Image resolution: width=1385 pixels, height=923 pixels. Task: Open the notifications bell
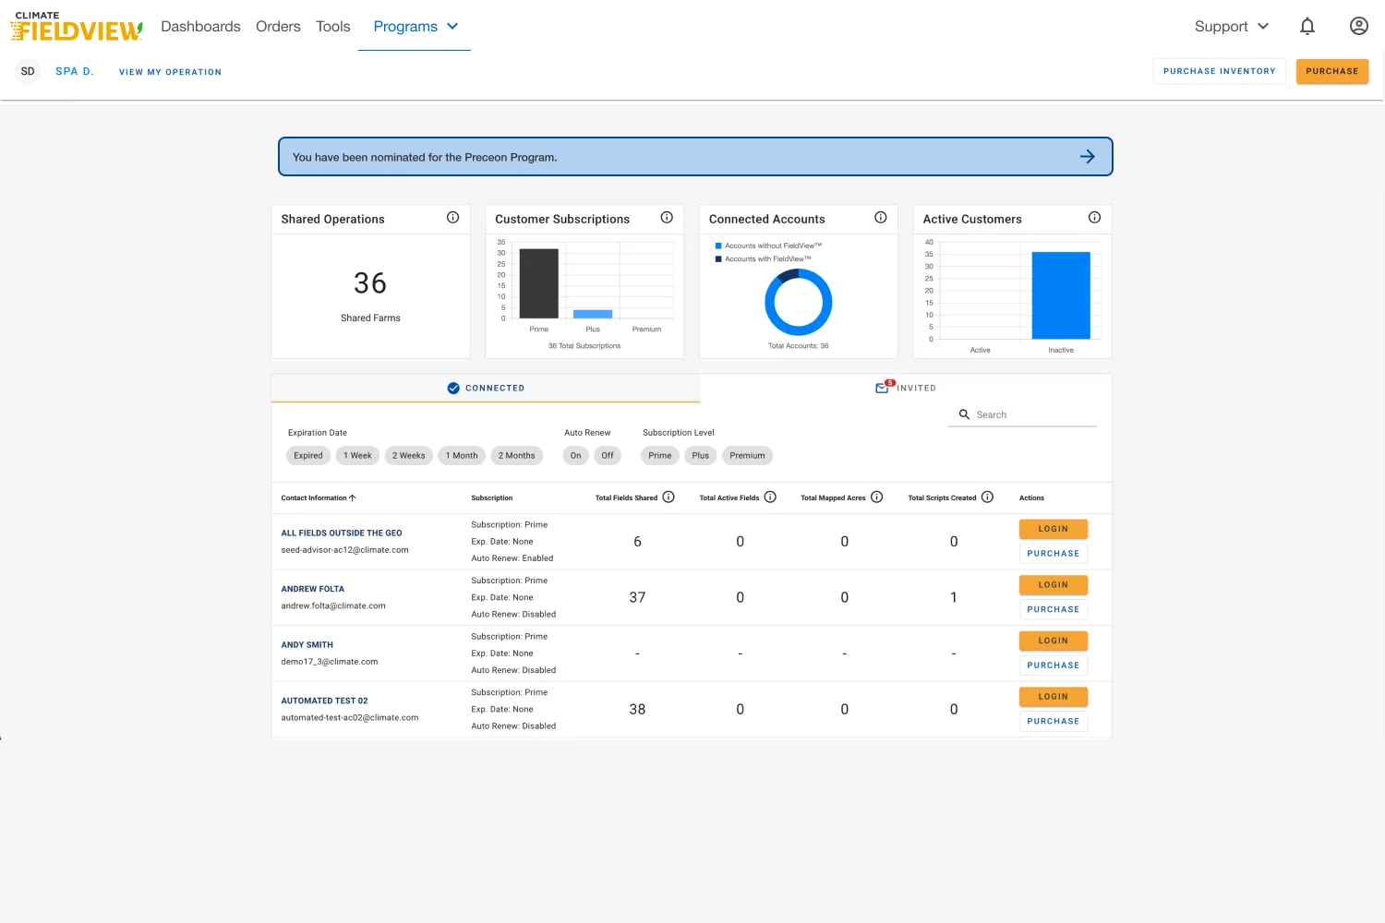(x=1307, y=27)
